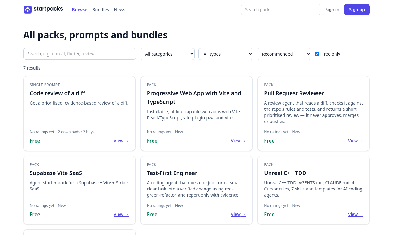Click the startpacks brand name text
Viewport: 393px width, 235px height.
pos(48,9)
